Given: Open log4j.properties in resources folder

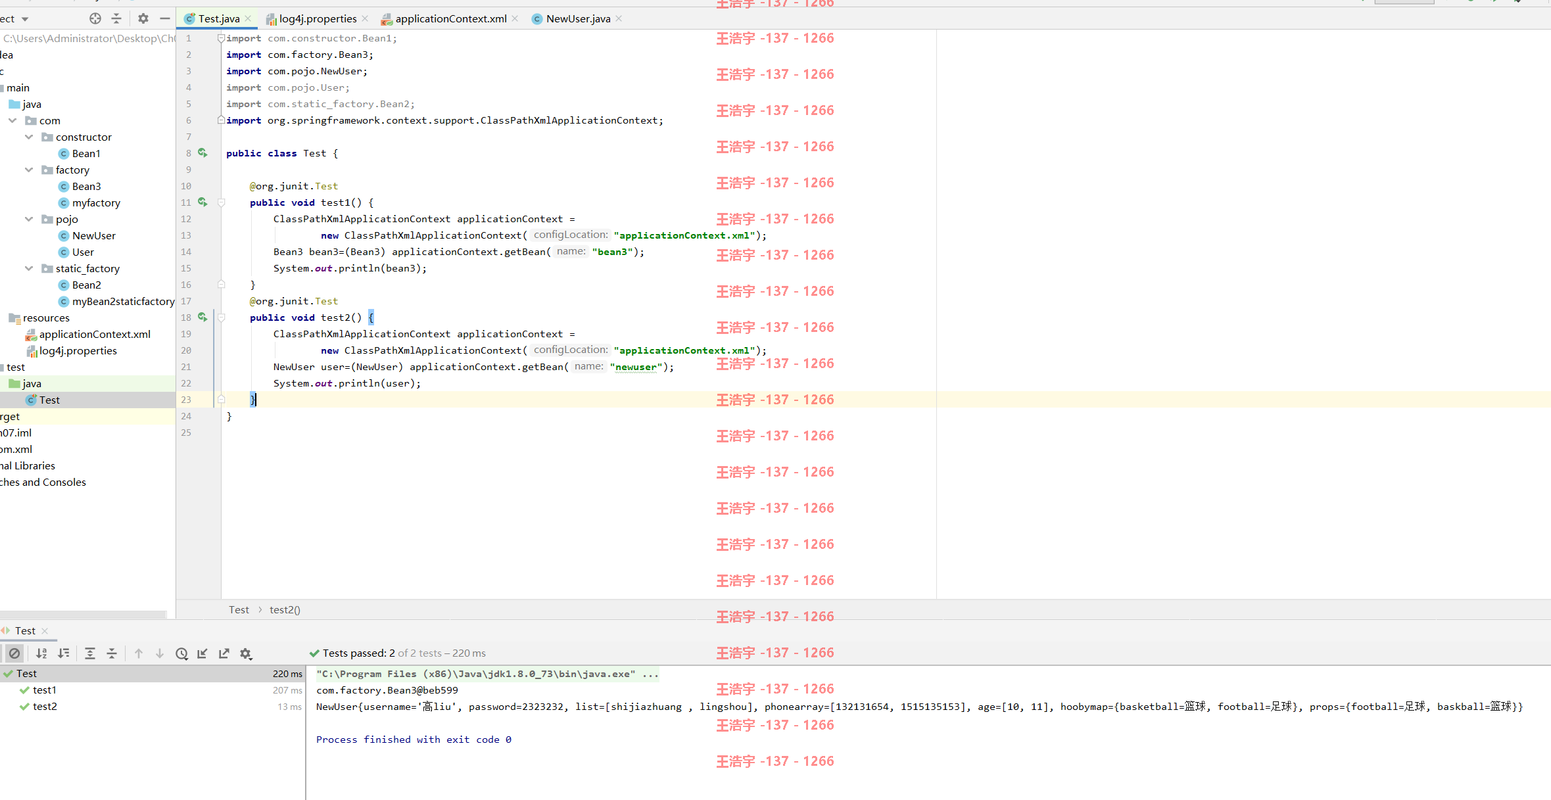Looking at the screenshot, I should (71, 350).
